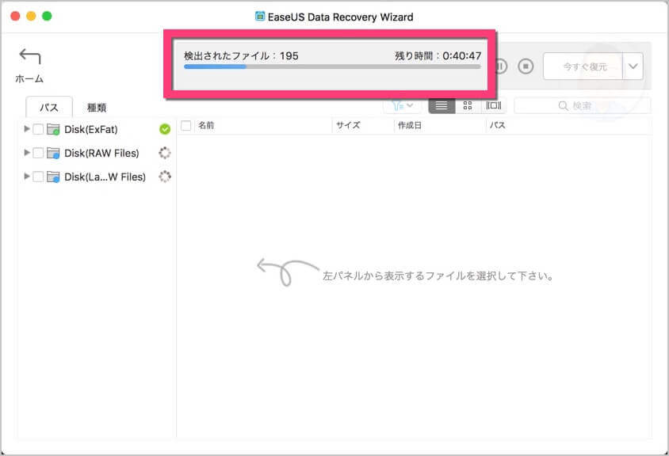Viewport: 669px width, 456px height.
Task: Click the Disk(RAW Files) folder icon
Action: pos(53,153)
